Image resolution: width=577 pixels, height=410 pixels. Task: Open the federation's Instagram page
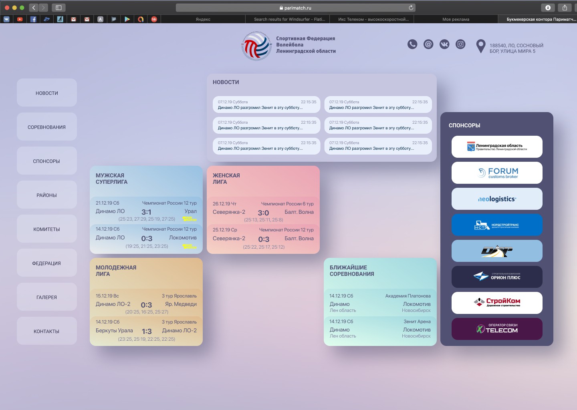pyautogui.click(x=460, y=44)
